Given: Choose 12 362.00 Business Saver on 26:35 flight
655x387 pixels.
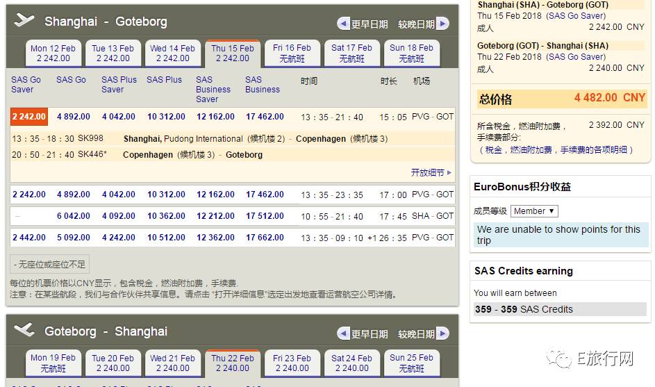Looking at the screenshot, I should click(215, 238).
